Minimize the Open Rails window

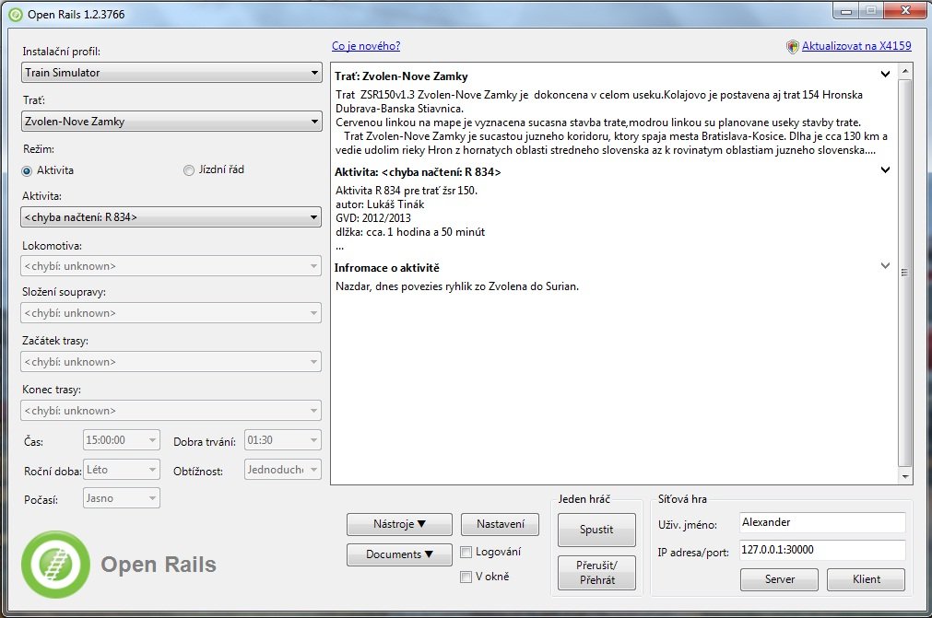(x=846, y=11)
